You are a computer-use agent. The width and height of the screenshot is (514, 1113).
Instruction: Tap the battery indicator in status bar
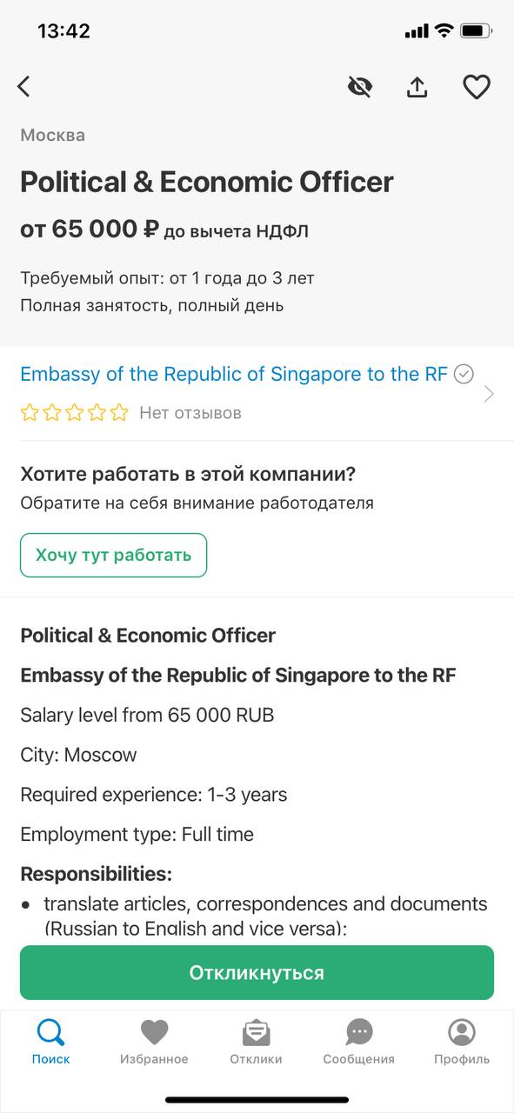tap(477, 31)
